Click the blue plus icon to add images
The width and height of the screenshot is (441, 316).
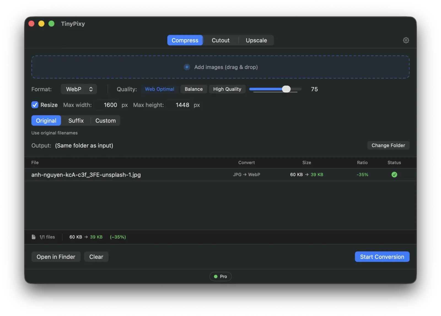coord(187,67)
